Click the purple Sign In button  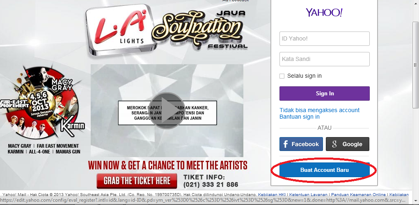pyautogui.click(x=324, y=94)
